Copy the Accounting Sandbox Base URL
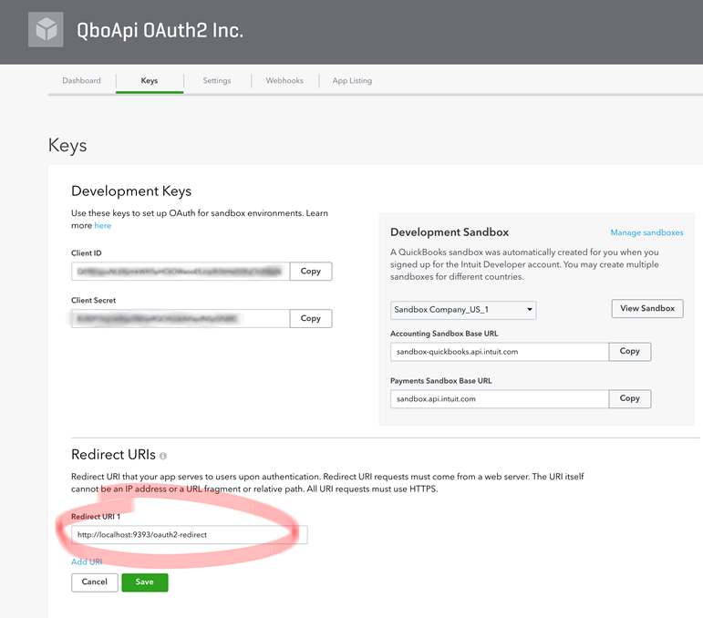 pos(629,351)
